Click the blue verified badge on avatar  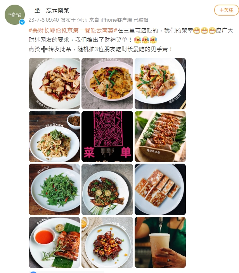click(22, 22)
